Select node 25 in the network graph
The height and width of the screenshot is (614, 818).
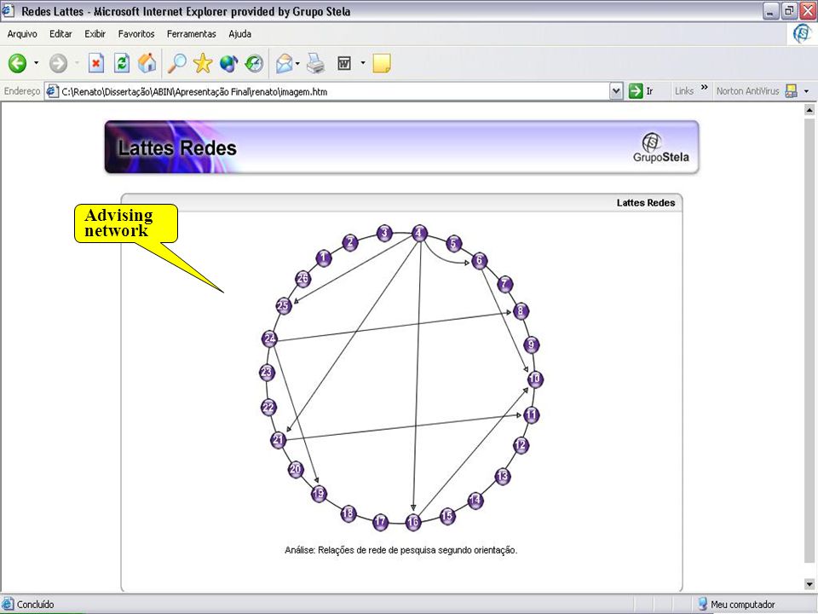coord(283,305)
